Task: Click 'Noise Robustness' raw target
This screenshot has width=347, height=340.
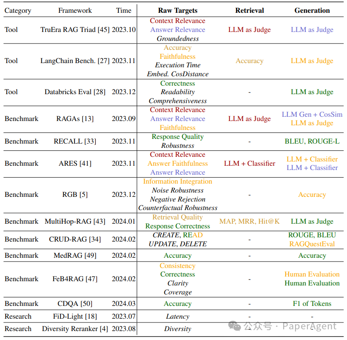Action: [178, 190]
